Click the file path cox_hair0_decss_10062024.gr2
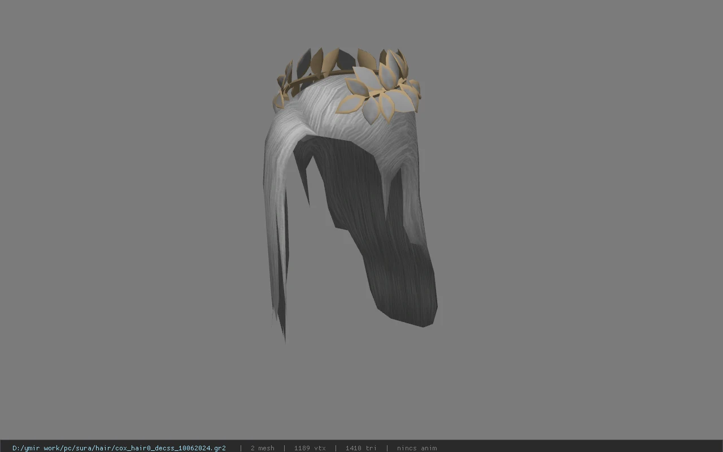 tap(119, 448)
